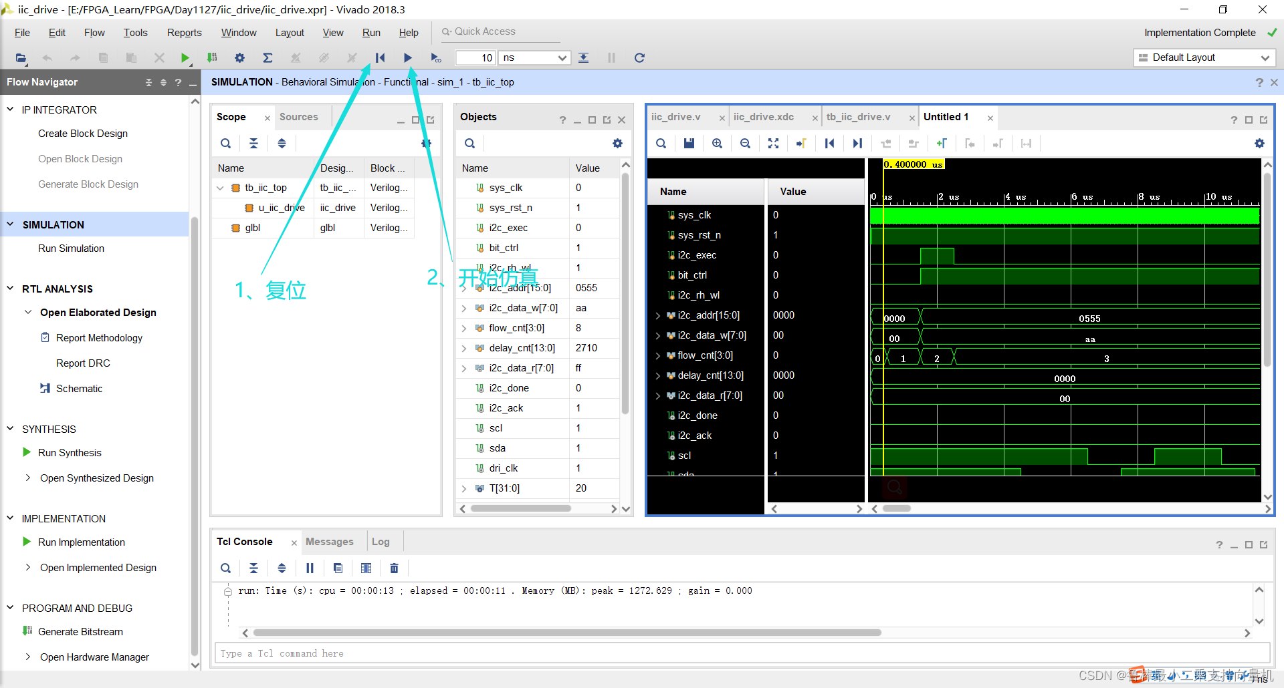
Task: Click the Sigma report toolbar icon
Action: (267, 58)
